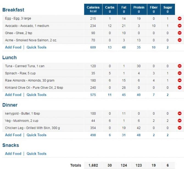184x169 pixels.
Task: Open Quick Tools for Dinner
Action: click(37, 135)
